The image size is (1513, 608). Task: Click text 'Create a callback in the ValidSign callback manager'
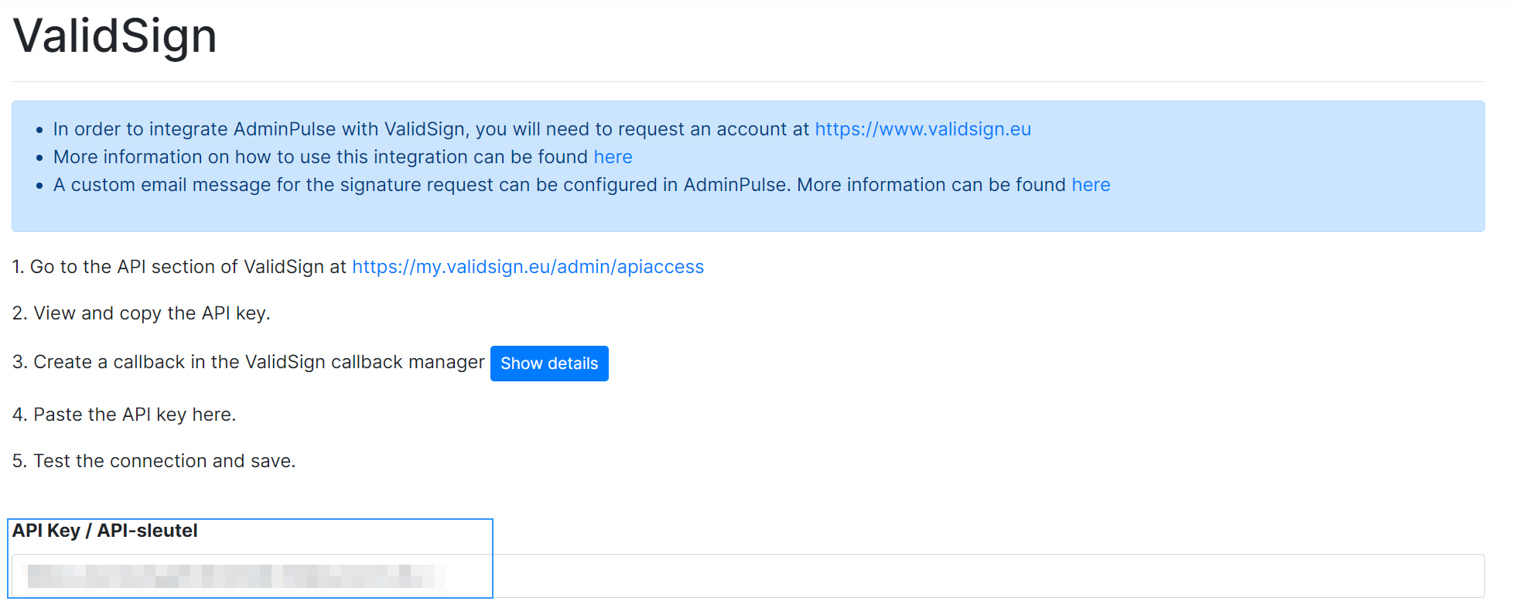pos(259,362)
